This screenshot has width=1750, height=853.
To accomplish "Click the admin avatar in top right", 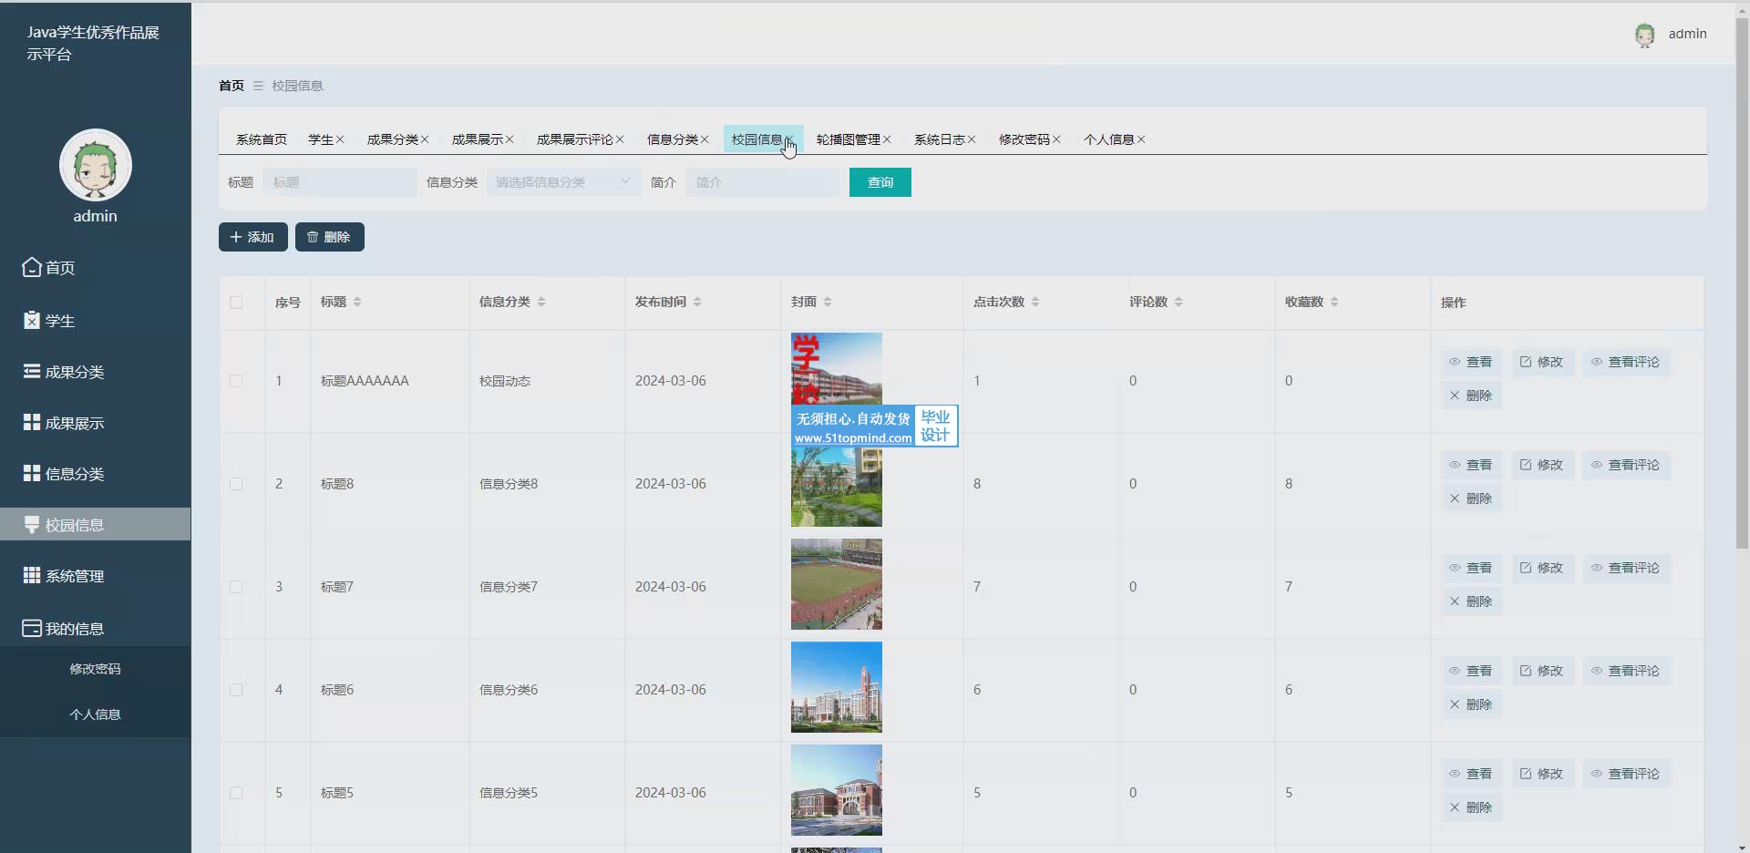I will coord(1644,35).
